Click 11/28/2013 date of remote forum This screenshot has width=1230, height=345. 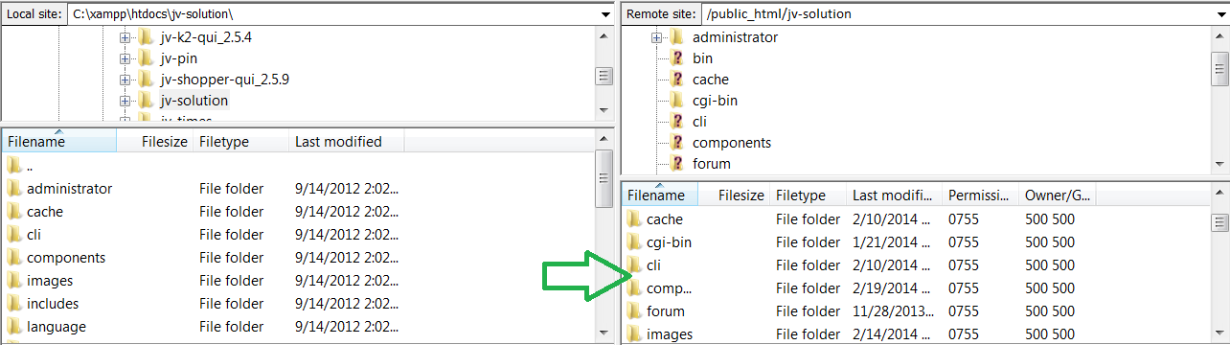click(893, 311)
